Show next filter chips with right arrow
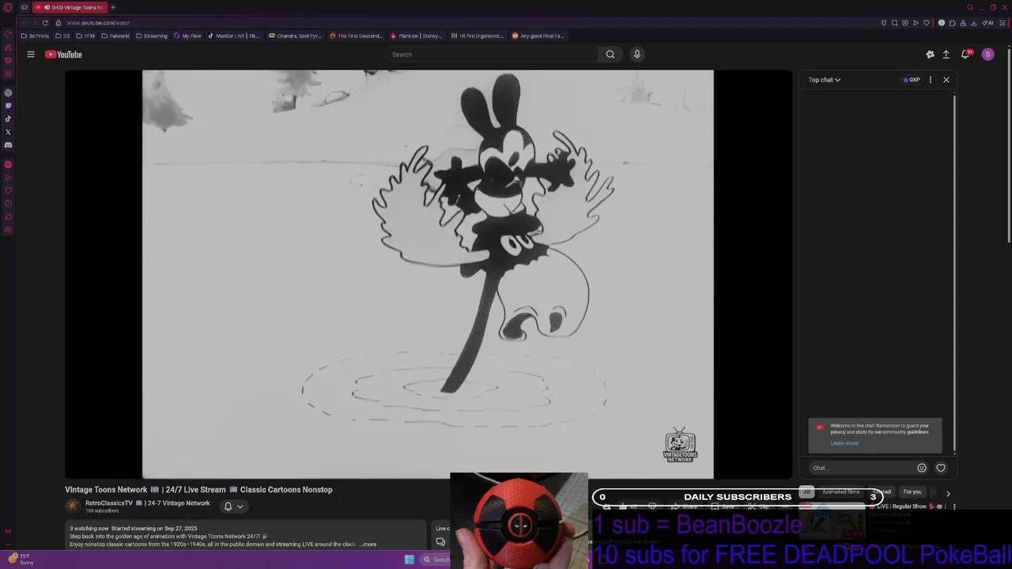This screenshot has height=569, width=1012. (x=948, y=494)
